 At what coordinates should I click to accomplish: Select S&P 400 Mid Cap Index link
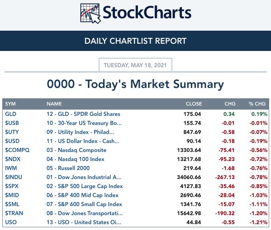pyautogui.click(x=82, y=195)
